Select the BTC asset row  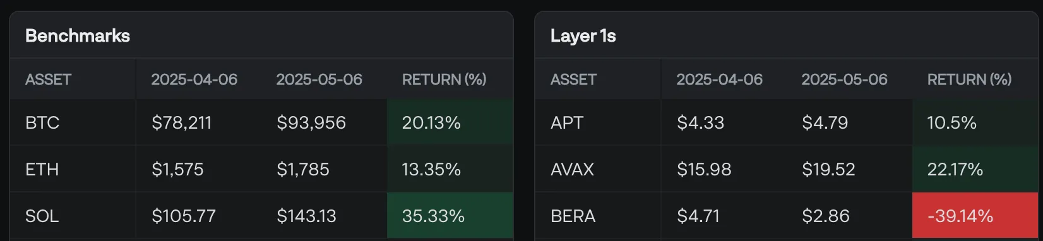point(261,122)
